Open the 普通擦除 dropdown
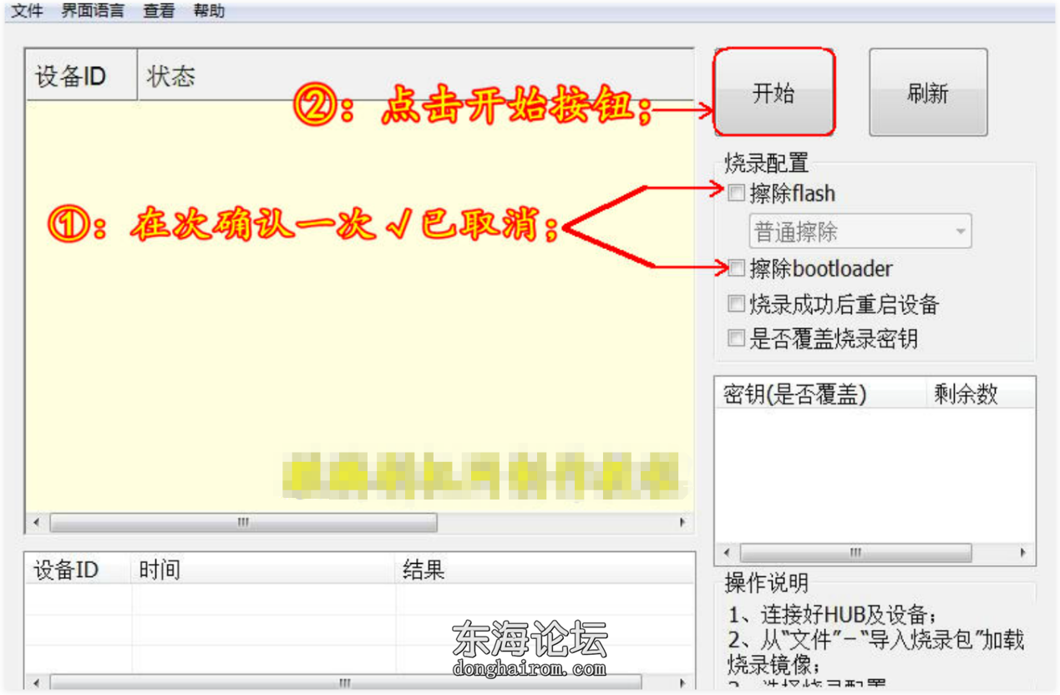 860,231
